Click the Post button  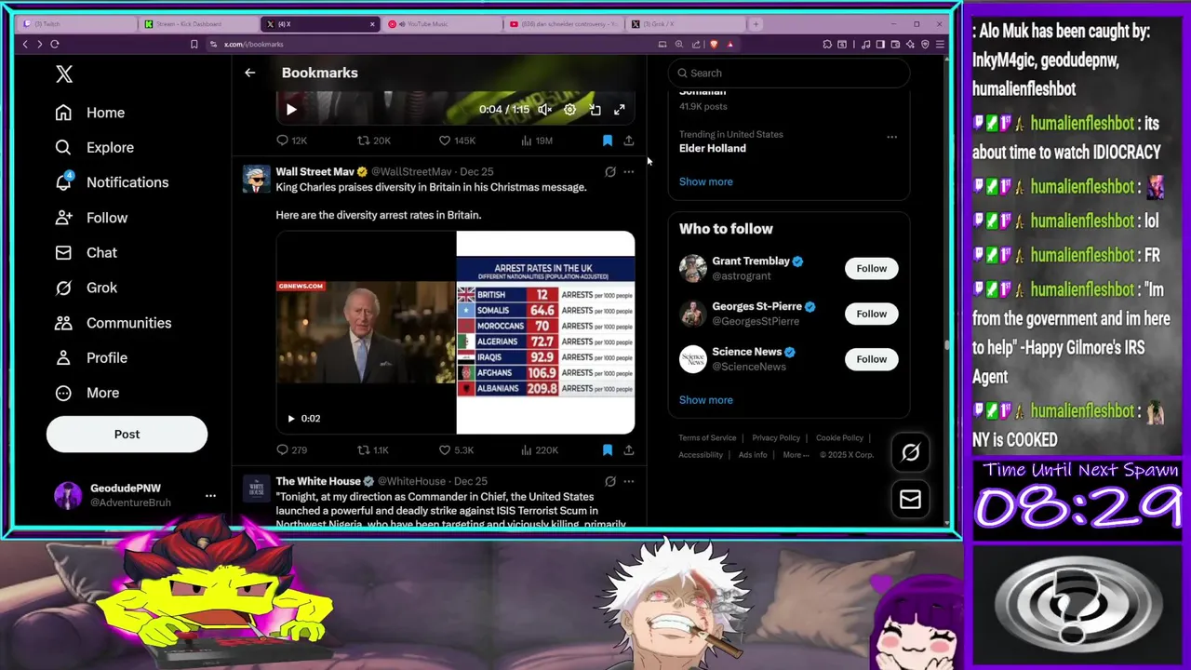(127, 434)
